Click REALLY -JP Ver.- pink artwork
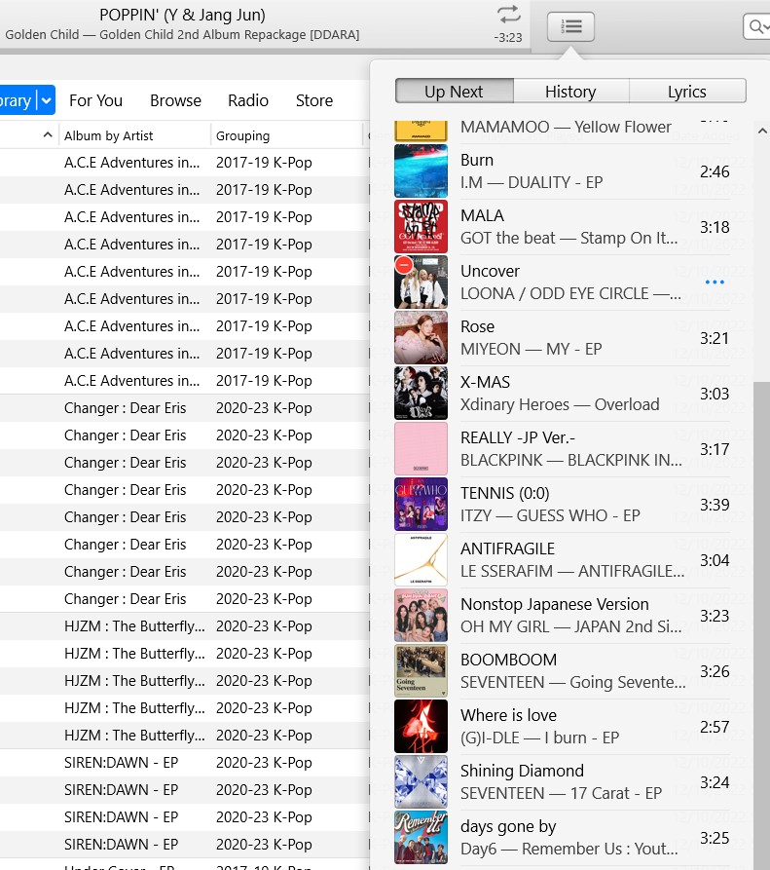The height and width of the screenshot is (870, 770). [421, 448]
